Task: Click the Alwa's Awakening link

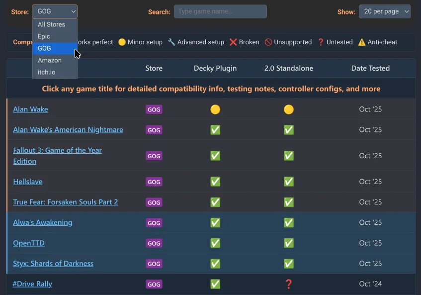Action: [x=42, y=223]
